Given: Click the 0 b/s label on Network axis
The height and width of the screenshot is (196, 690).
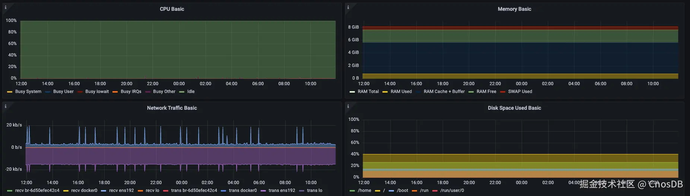Looking at the screenshot, I should tap(16, 147).
